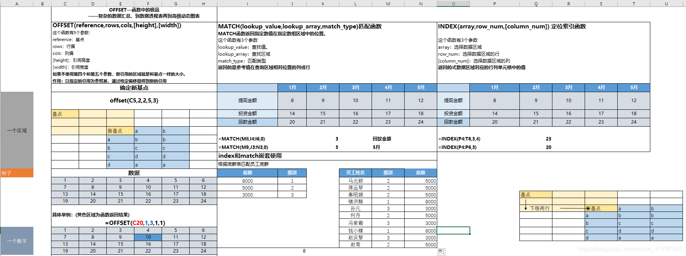Select column T header
The image size is (686, 256).
click(x=634, y=3)
